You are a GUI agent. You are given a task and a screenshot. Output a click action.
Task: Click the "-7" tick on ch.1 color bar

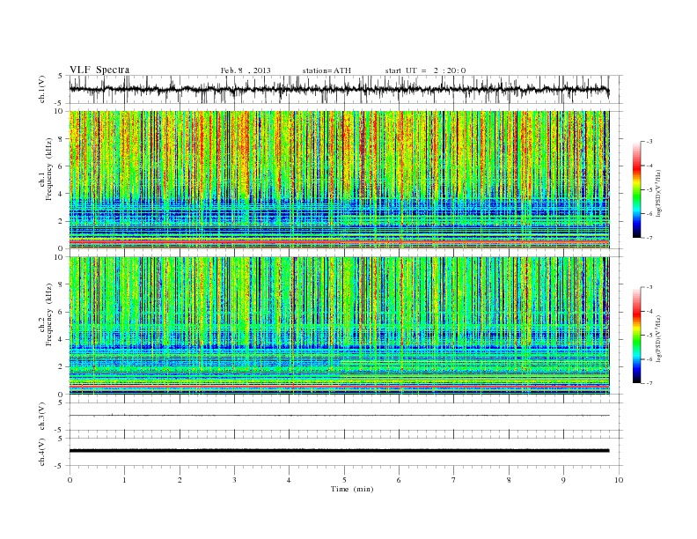point(649,238)
